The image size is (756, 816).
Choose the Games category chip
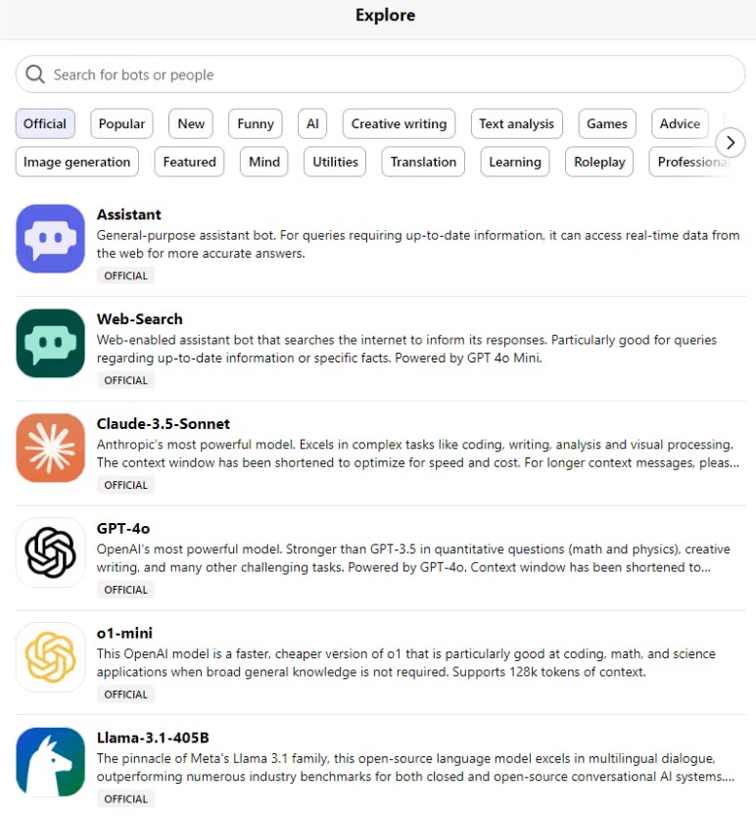click(607, 123)
